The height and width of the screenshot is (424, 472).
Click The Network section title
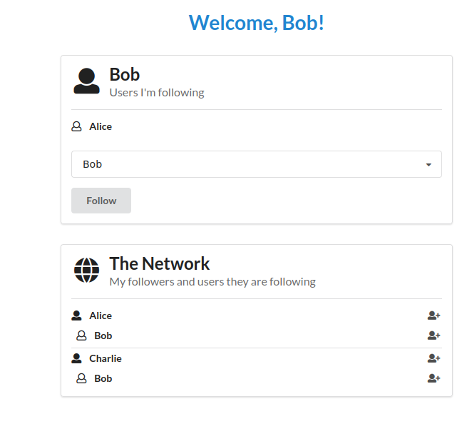(x=159, y=263)
